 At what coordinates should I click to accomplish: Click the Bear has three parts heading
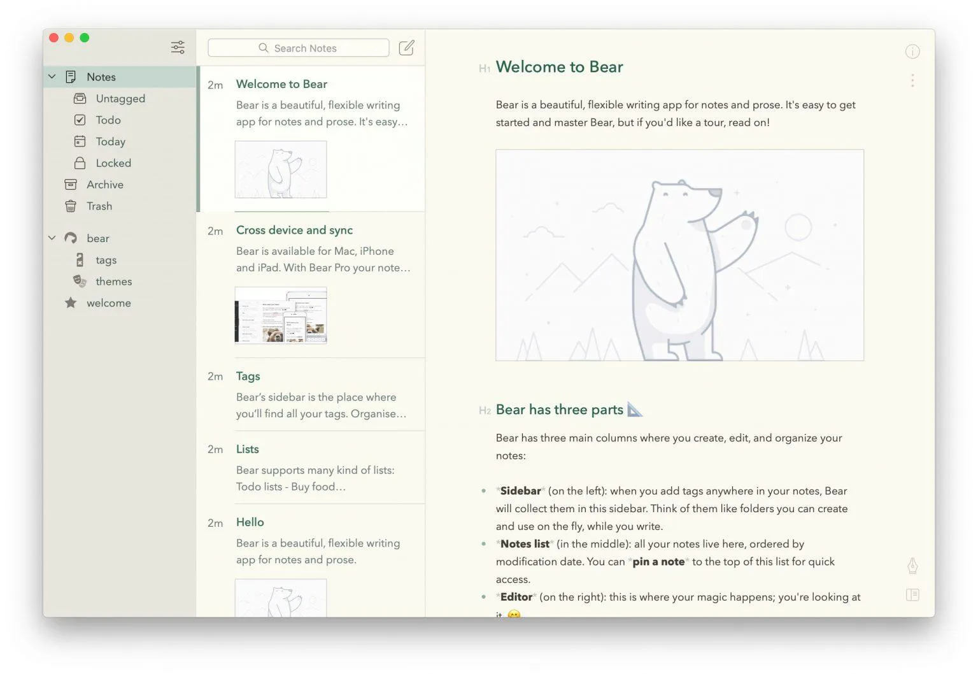click(x=560, y=410)
